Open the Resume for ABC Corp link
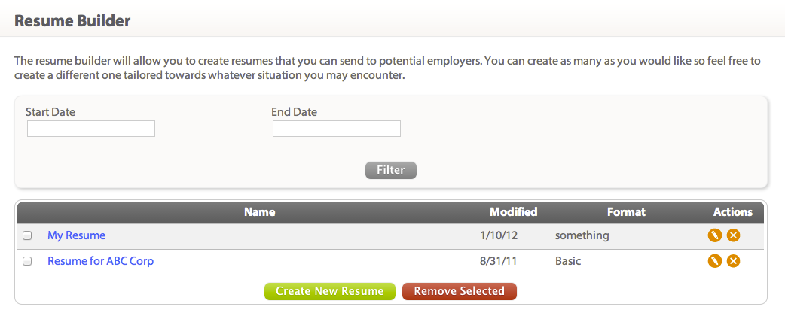 (x=100, y=261)
